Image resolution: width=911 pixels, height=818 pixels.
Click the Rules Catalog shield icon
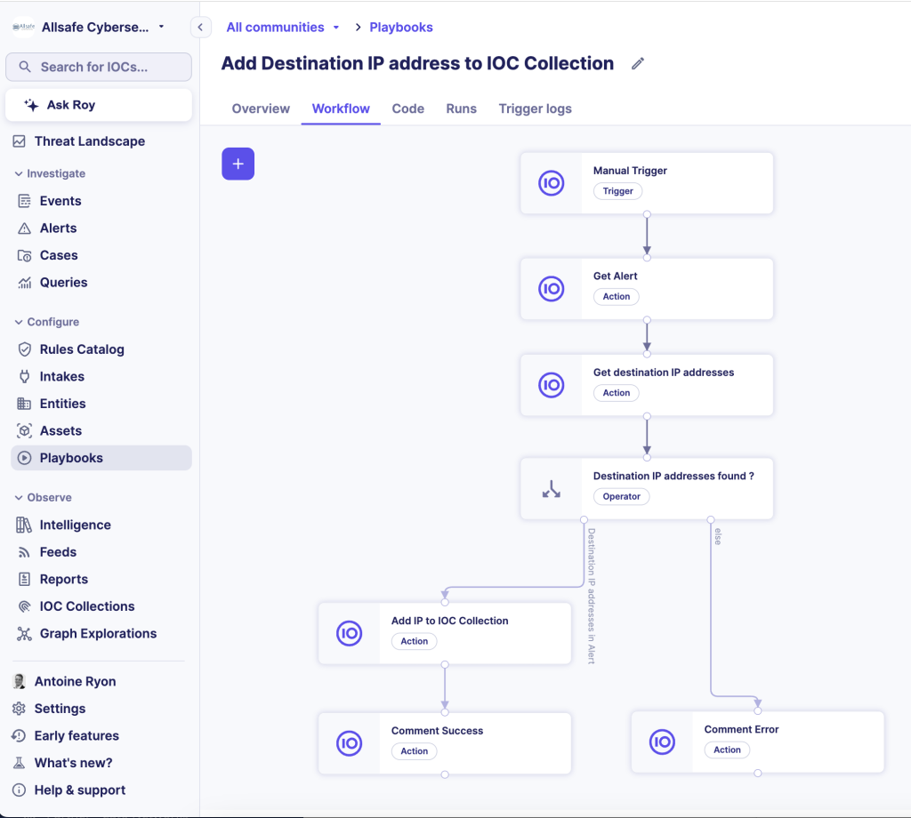(x=24, y=349)
